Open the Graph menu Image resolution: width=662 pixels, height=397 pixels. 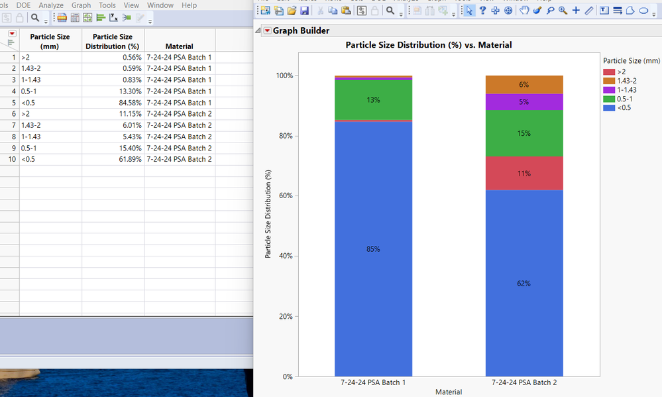pos(81,4)
